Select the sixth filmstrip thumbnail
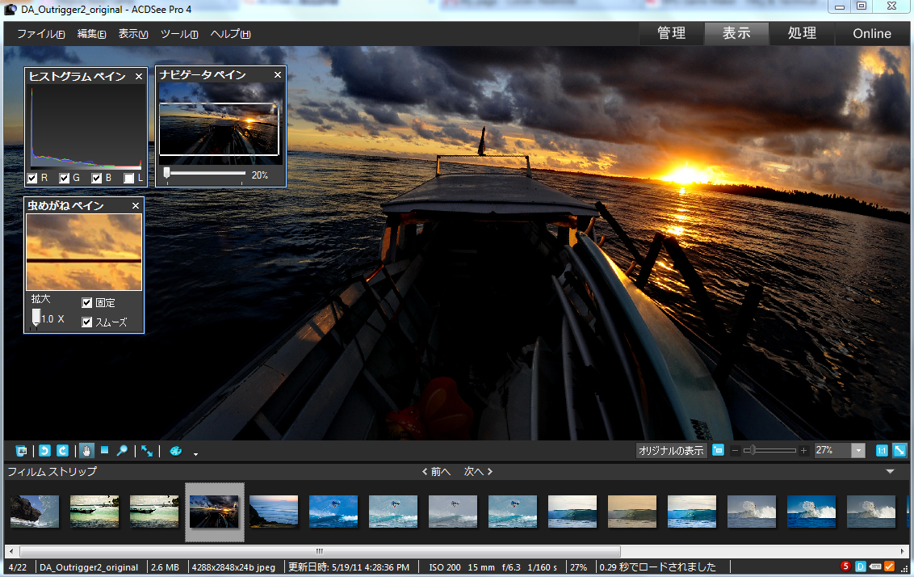914x577 pixels. pos(333,511)
